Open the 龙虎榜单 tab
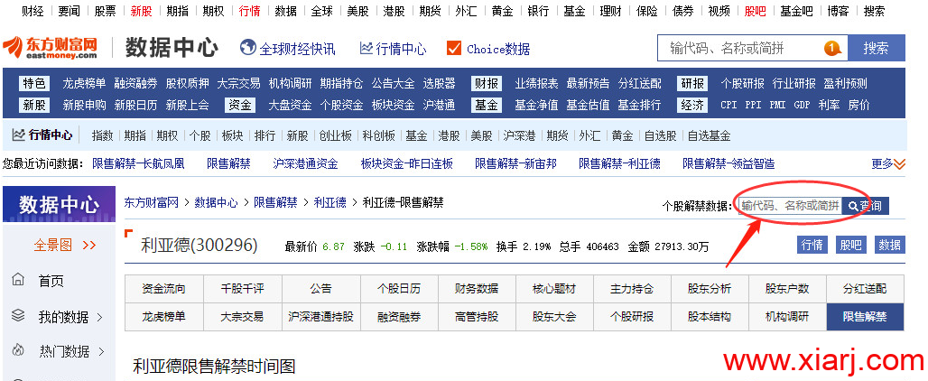Image resolution: width=928 pixels, height=381 pixels. [164, 317]
